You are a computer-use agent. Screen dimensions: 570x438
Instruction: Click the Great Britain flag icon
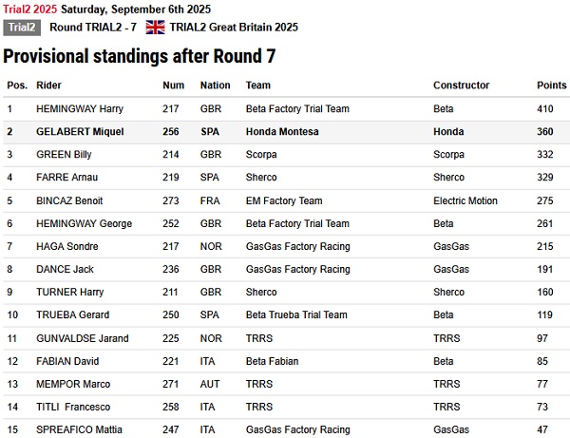pos(155,28)
